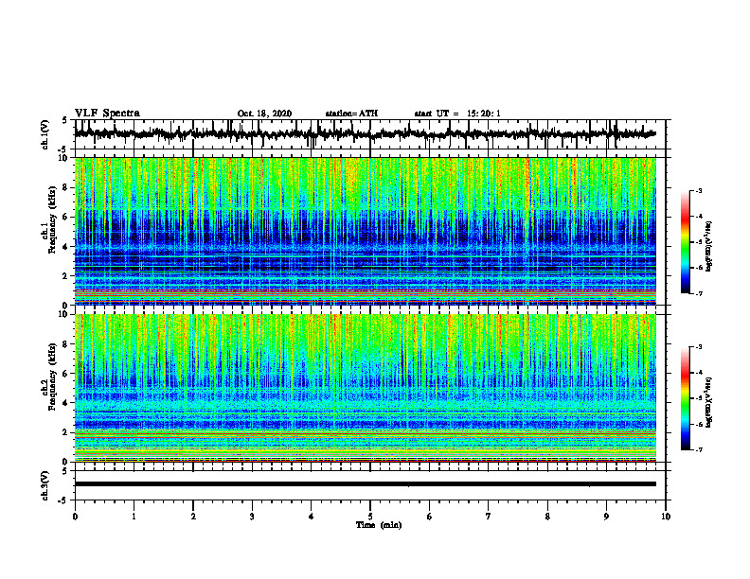Viewport: 750px width, 579px height.
Task: Click time axis tick label "8"
Action: click(547, 517)
